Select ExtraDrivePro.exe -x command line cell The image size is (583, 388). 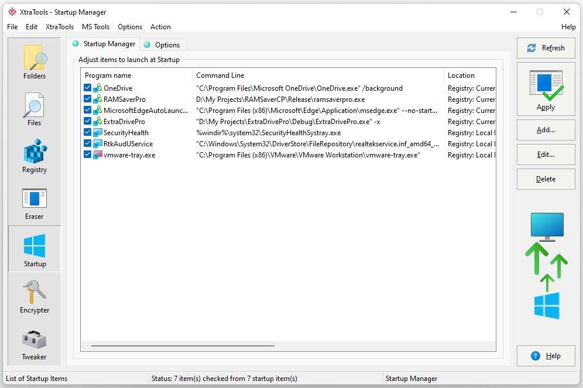click(288, 122)
